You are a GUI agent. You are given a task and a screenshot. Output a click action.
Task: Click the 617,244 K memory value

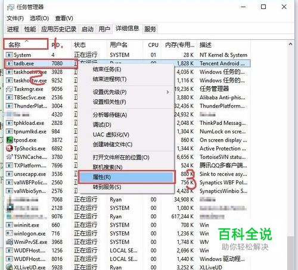[182, 216]
